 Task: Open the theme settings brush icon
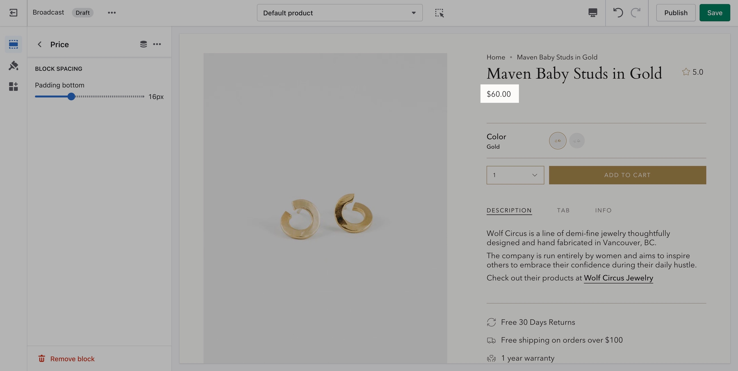[13, 66]
